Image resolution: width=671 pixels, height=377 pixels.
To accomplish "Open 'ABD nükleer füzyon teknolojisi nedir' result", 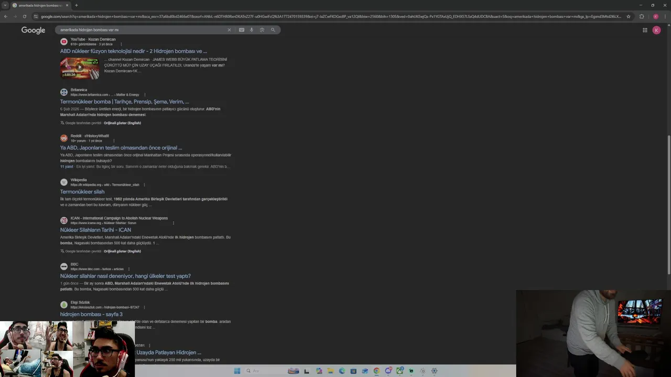I will click(x=133, y=51).
